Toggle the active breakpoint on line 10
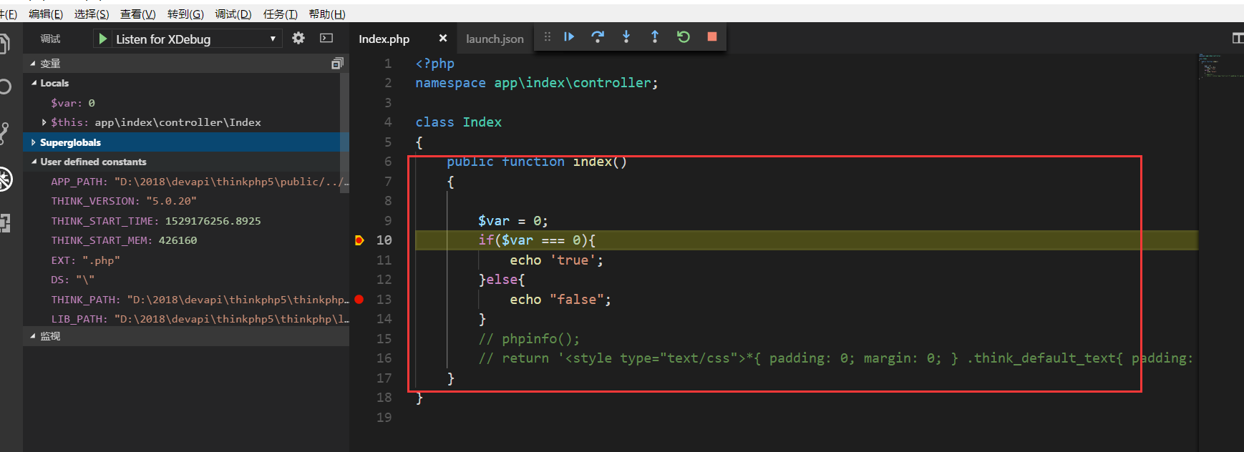 coord(359,240)
